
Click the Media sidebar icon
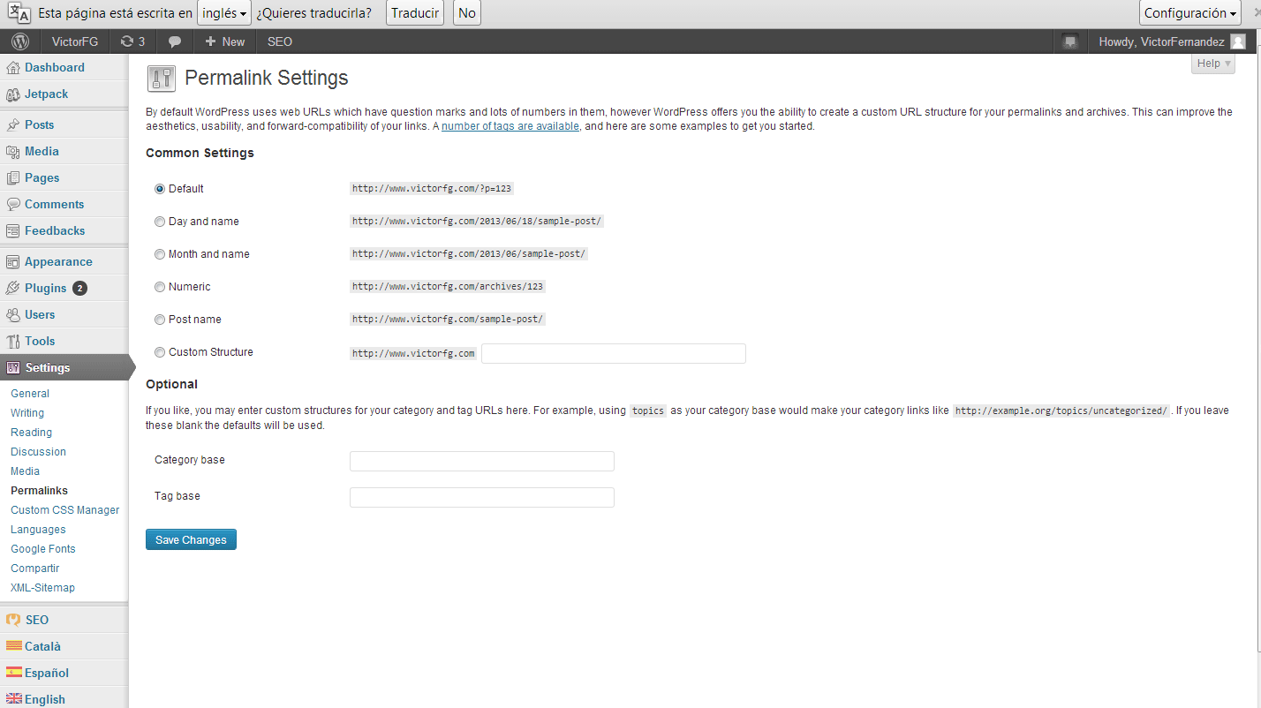click(13, 152)
